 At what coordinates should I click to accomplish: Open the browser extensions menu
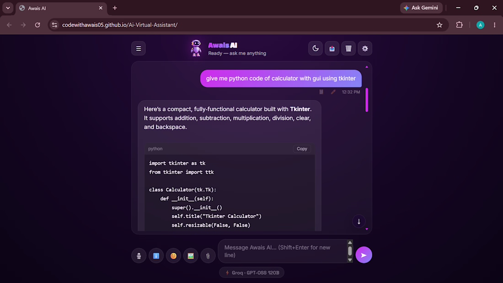(460, 25)
